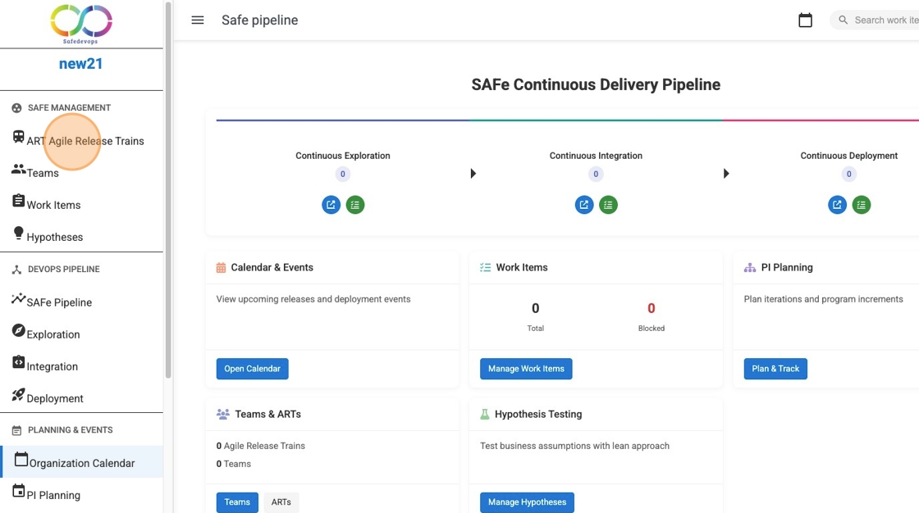
Task: Click the blue external-link icon under Continuous Exploration
Action: pyautogui.click(x=331, y=204)
